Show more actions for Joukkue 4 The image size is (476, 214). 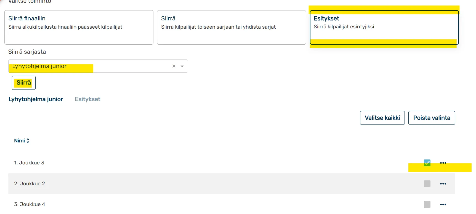tap(443, 204)
